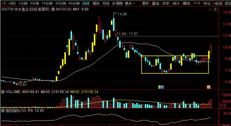Open the 强弱指标 indicator dropdown arrow

click(3, 111)
